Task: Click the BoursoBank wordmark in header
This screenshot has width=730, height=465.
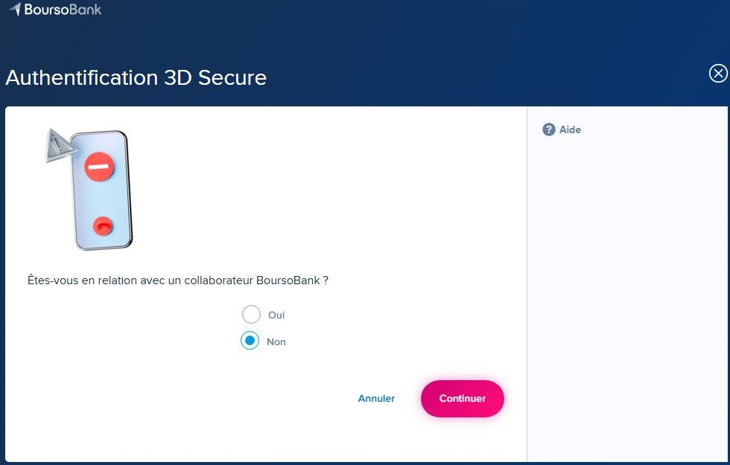Action: coord(63,10)
